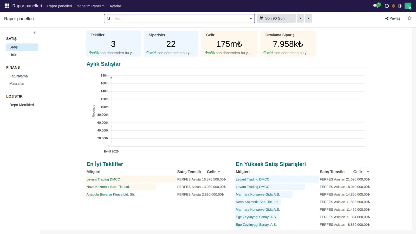Open Levant Trading DMCC 21.590.000,00₺ order
The image size is (416, 234).
click(252, 179)
